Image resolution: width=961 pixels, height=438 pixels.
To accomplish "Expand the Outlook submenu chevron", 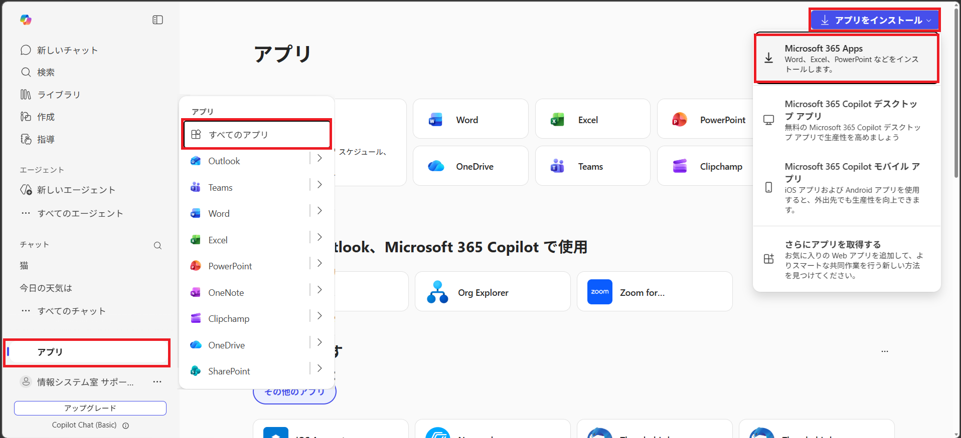I will [319, 158].
